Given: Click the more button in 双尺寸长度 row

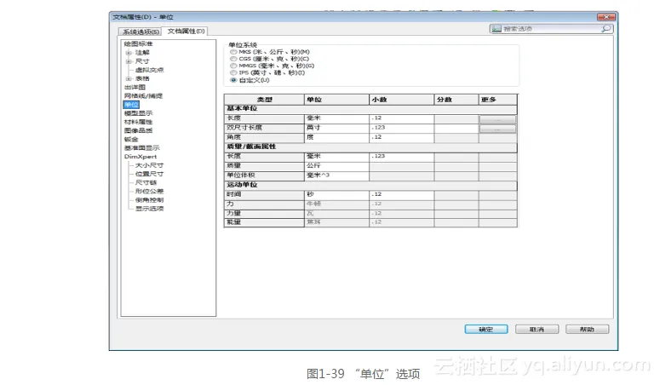Looking at the screenshot, I should pyautogui.click(x=497, y=129).
